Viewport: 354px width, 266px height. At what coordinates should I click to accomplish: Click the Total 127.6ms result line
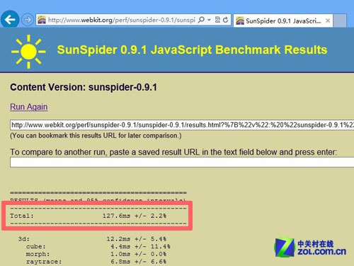pos(88,216)
